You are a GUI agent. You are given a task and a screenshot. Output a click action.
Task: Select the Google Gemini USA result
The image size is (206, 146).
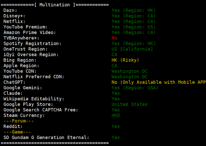(135, 87)
